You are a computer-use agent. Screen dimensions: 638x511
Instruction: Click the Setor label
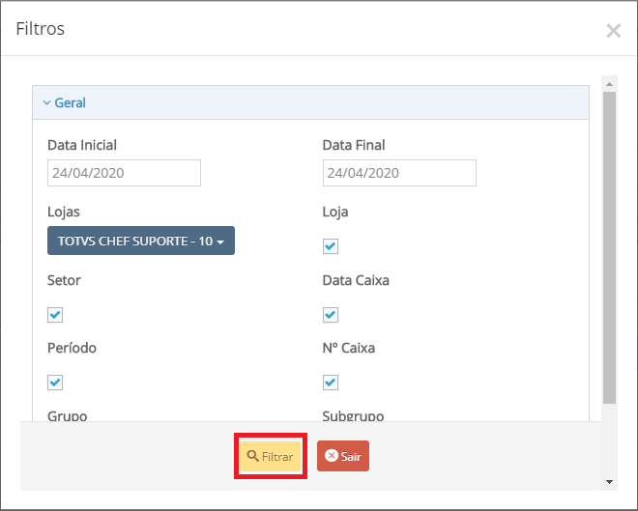(x=64, y=280)
